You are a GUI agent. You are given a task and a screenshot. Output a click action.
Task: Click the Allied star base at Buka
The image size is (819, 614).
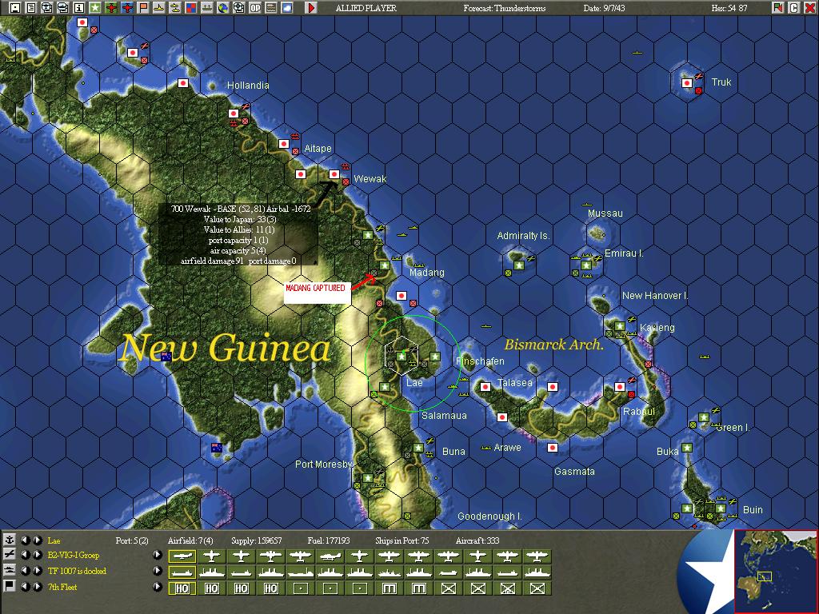[x=687, y=448]
